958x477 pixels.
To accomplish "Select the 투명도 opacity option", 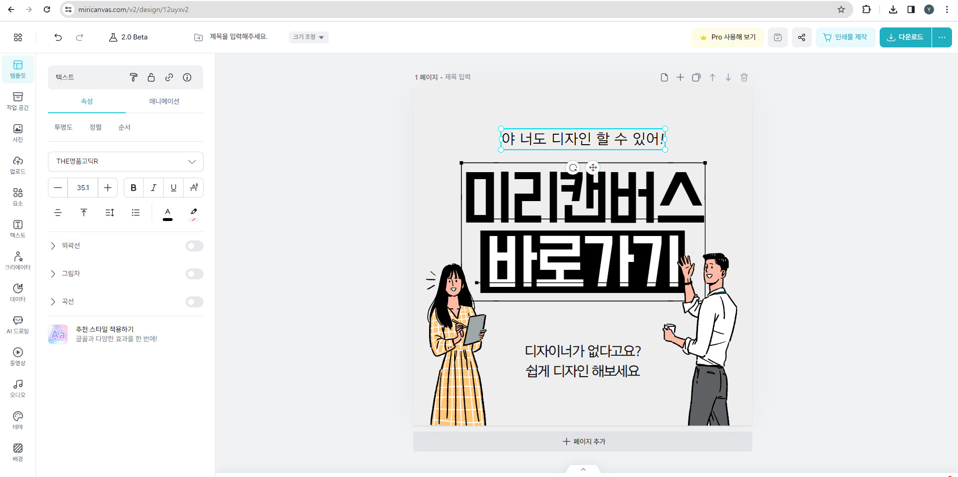I will (x=63, y=127).
